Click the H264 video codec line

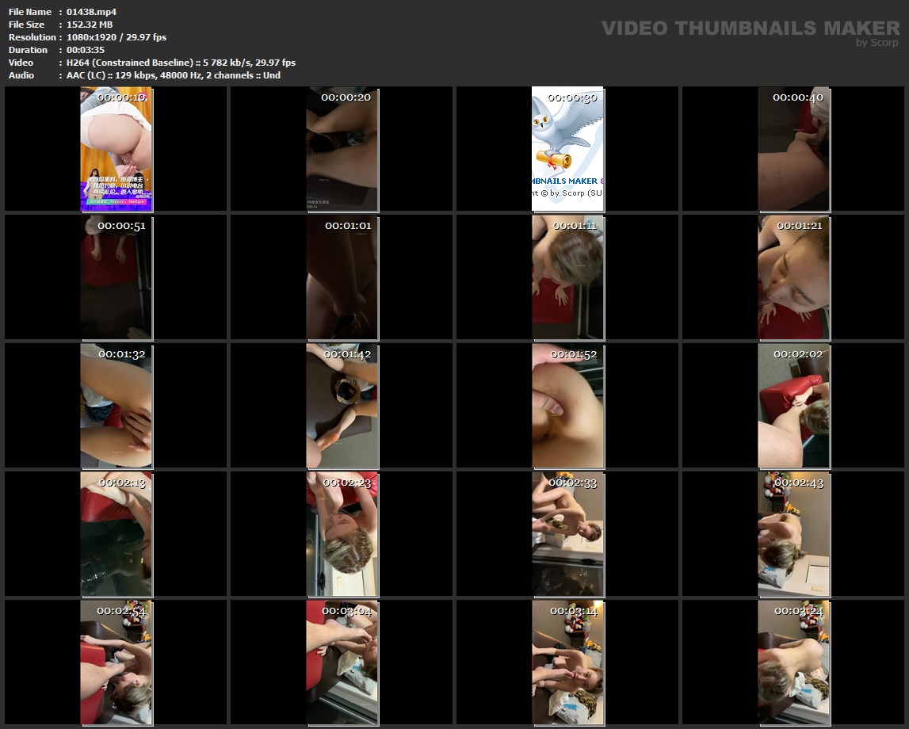(x=181, y=63)
